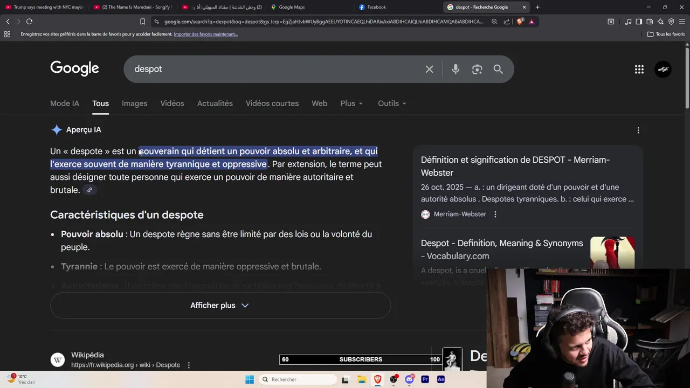Go back to the previous page

[x=8, y=22]
